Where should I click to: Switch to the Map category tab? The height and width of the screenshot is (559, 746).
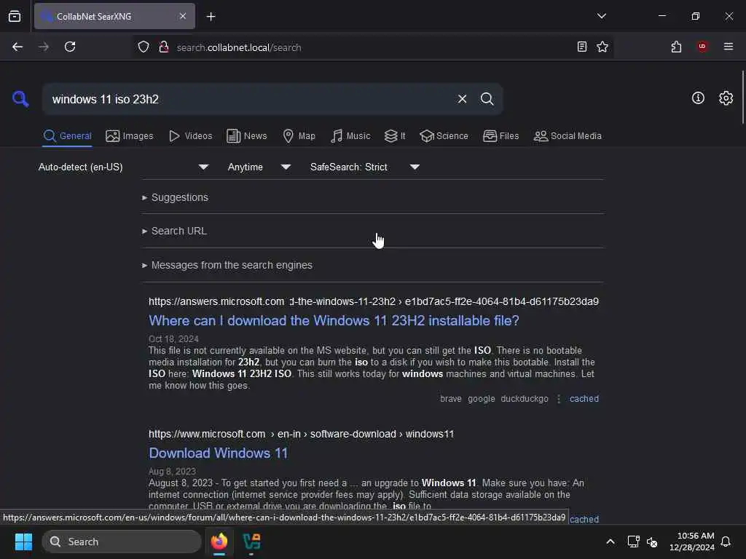point(299,136)
